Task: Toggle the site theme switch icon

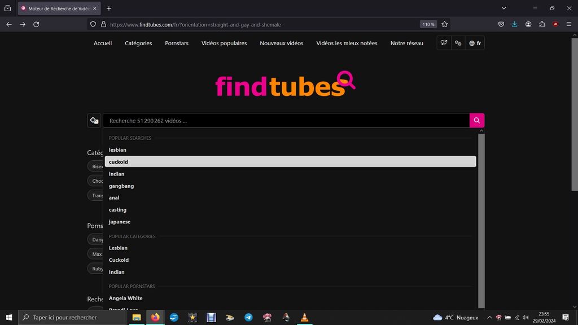Action: point(458,43)
